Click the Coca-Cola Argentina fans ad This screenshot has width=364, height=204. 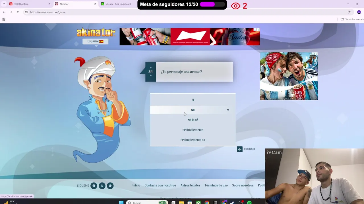289,76
